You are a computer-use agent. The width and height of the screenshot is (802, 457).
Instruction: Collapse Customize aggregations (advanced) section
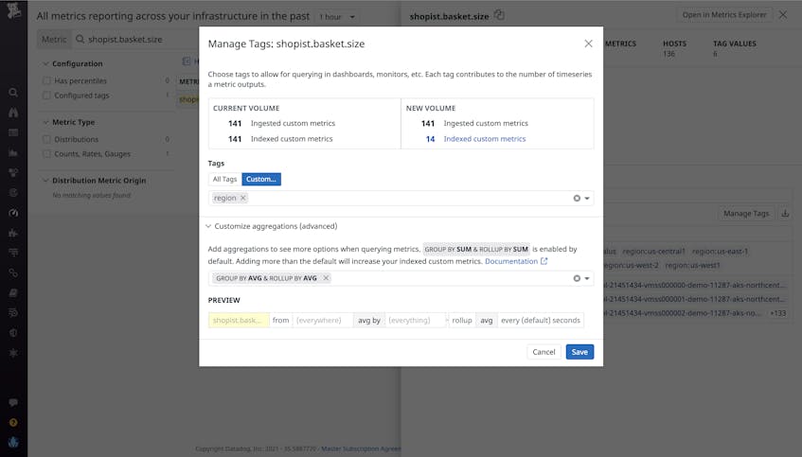pyautogui.click(x=208, y=226)
